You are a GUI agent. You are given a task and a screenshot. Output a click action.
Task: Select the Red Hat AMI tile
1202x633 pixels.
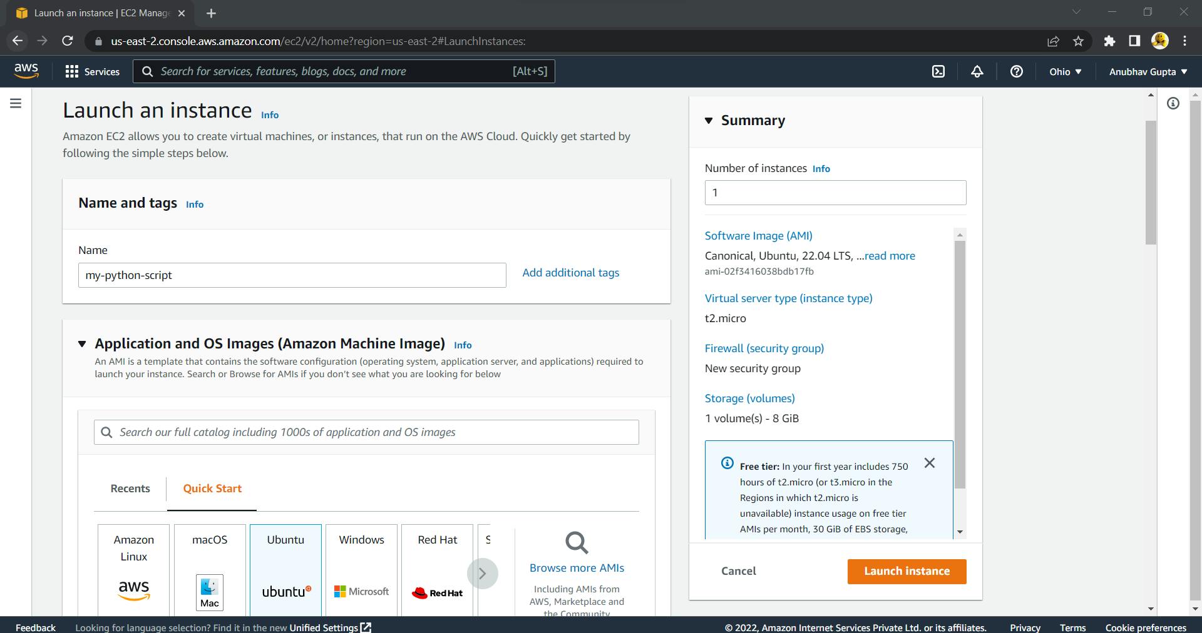coord(437,570)
